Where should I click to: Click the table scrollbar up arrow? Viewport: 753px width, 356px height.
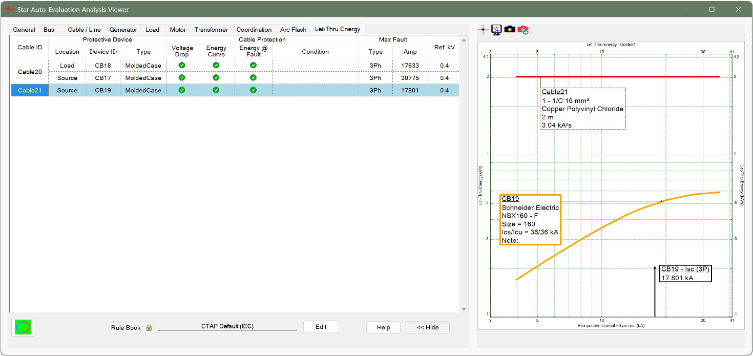(x=464, y=40)
